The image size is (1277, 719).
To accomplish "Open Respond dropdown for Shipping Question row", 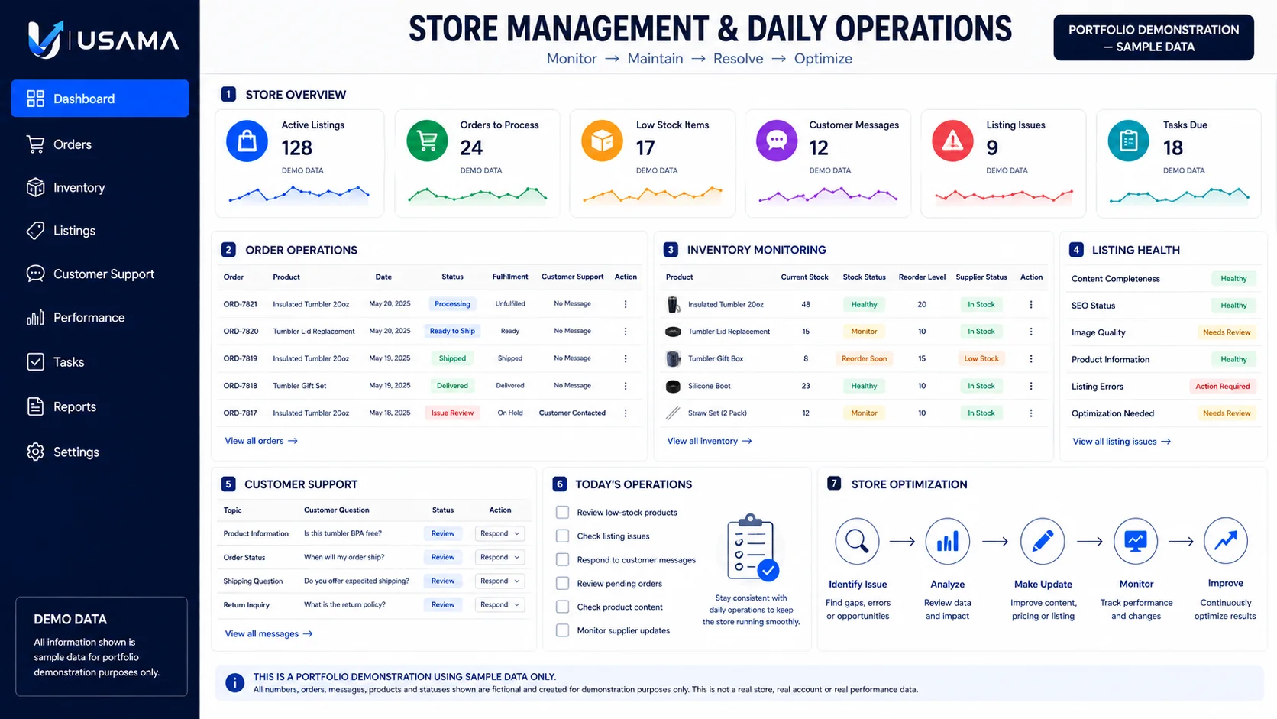I will coord(499,581).
